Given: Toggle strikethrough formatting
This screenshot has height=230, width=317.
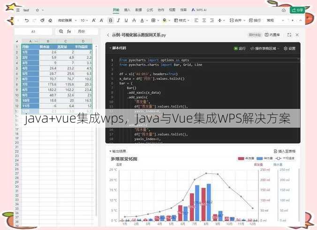Looking at the screenshot, I should (134, 21).
